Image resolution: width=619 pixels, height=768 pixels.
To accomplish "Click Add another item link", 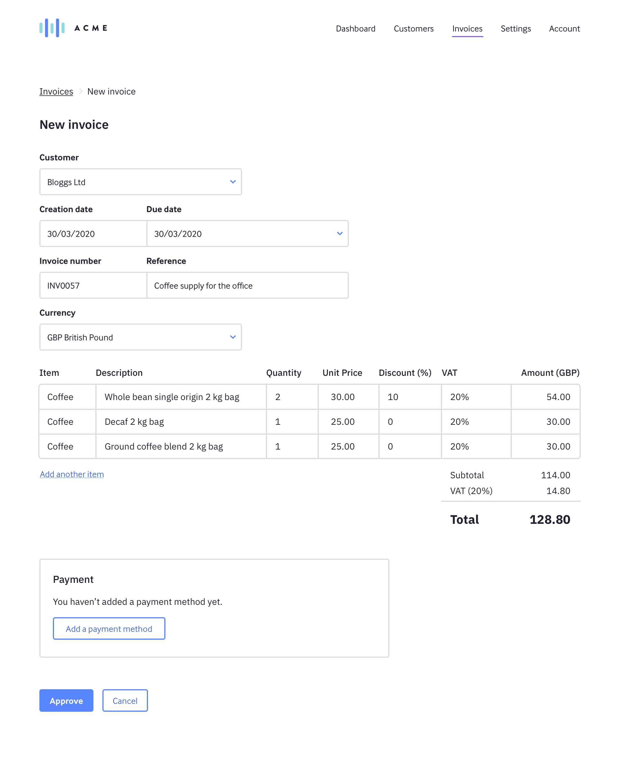I will (72, 474).
